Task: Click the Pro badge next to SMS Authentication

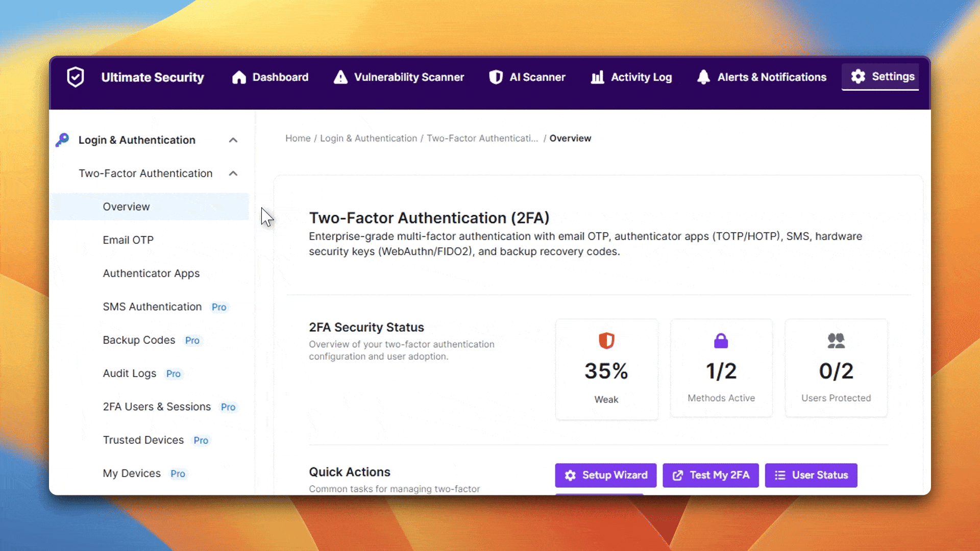Action: point(219,307)
